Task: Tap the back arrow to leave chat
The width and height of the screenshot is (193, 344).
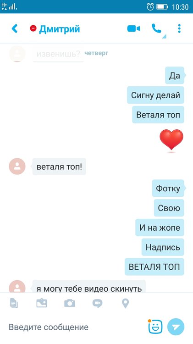Action: (x=15, y=28)
